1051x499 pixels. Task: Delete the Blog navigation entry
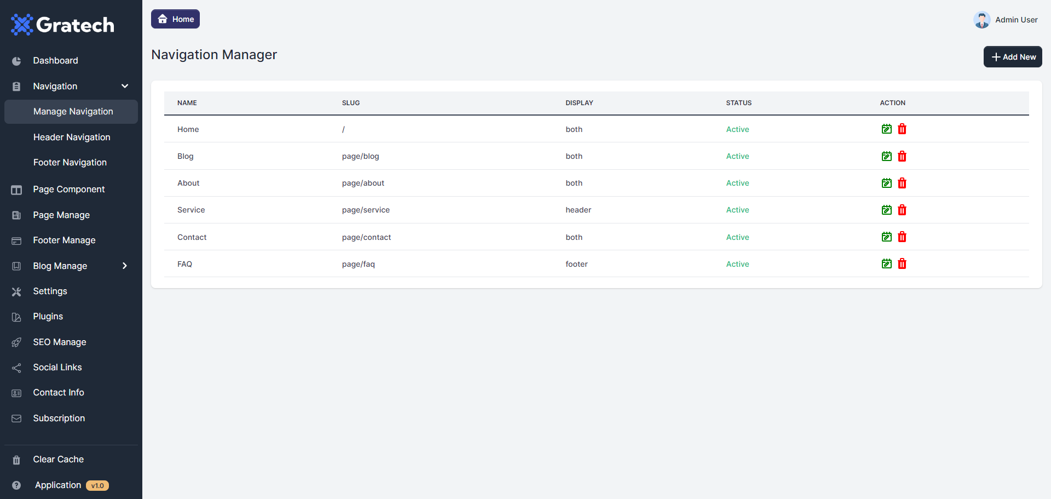pyautogui.click(x=902, y=156)
